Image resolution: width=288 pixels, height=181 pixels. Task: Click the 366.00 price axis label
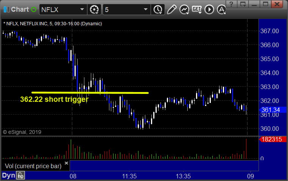(x=269, y=45)
